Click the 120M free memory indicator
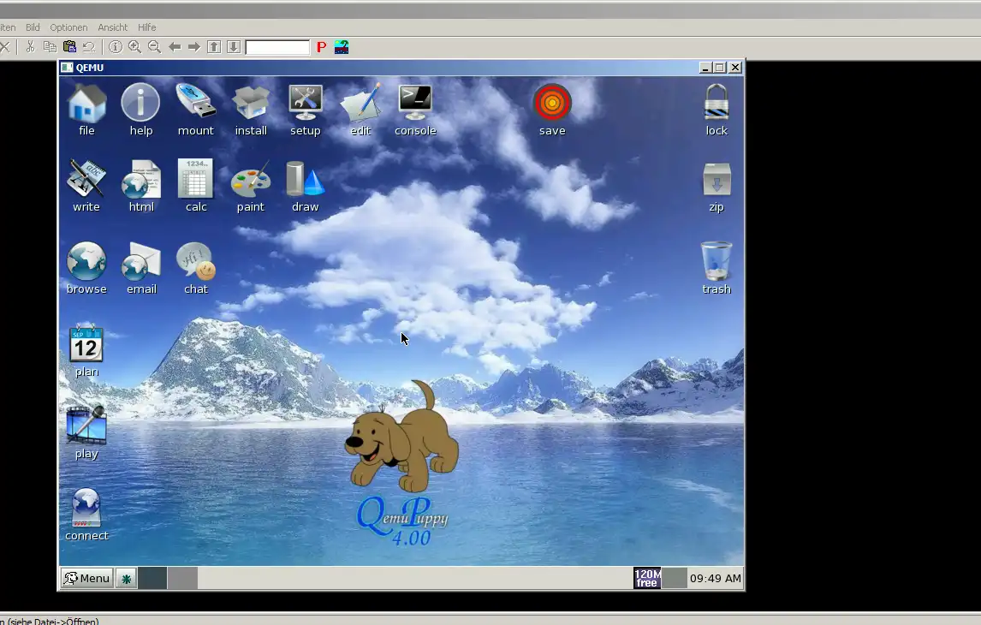Viewport: 981px width, 625px height. [647, 578]
